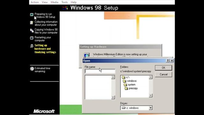Click the windows folder icon
Image resolution: width=204 pixels, height=115 pixels.
coord(124,81)
